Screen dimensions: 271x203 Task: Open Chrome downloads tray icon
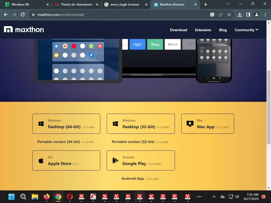point(240,15)
